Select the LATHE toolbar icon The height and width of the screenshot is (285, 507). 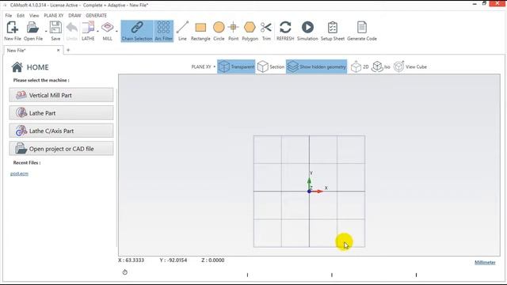(88, 31)
